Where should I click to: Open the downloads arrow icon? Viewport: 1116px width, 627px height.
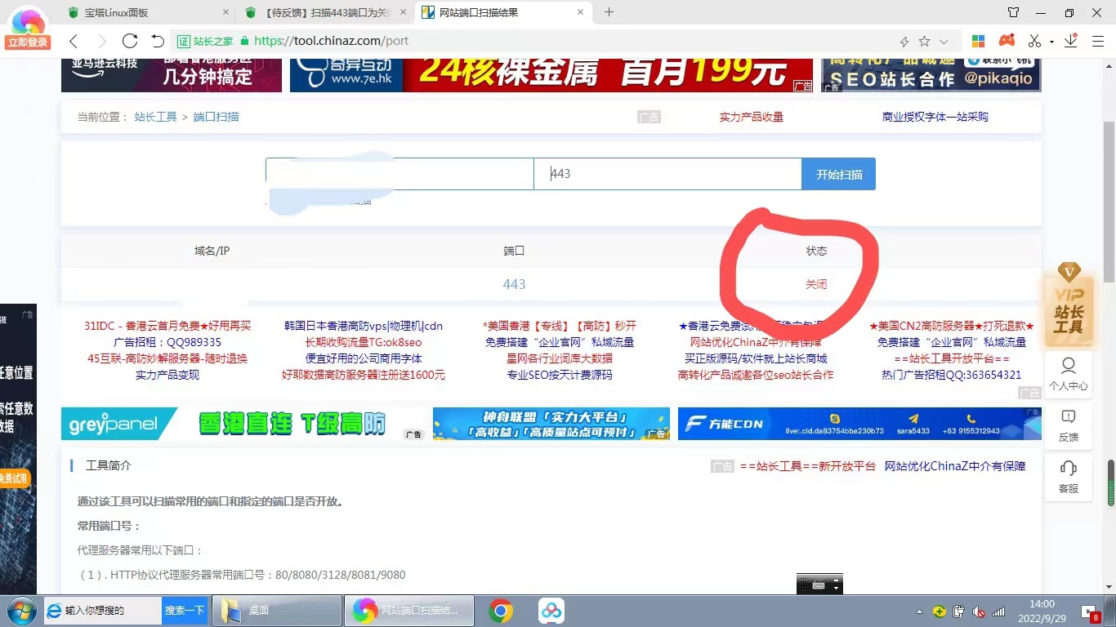[x=1071, y=41]
